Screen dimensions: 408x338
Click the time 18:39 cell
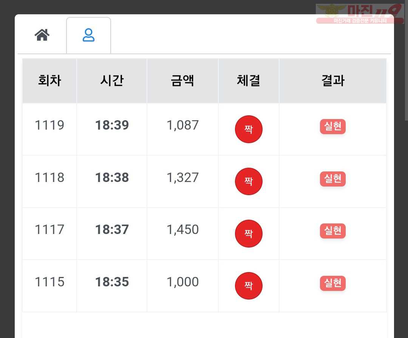pyautogui.click(x=112, y=125)
